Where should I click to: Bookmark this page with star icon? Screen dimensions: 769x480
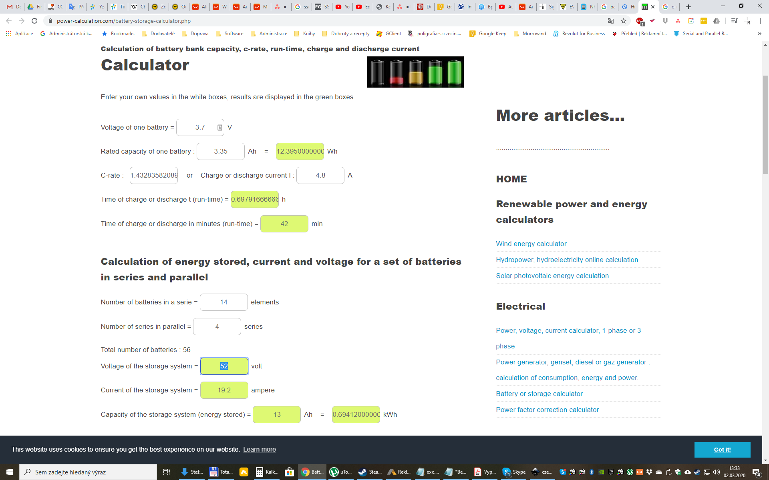(624, 21)
